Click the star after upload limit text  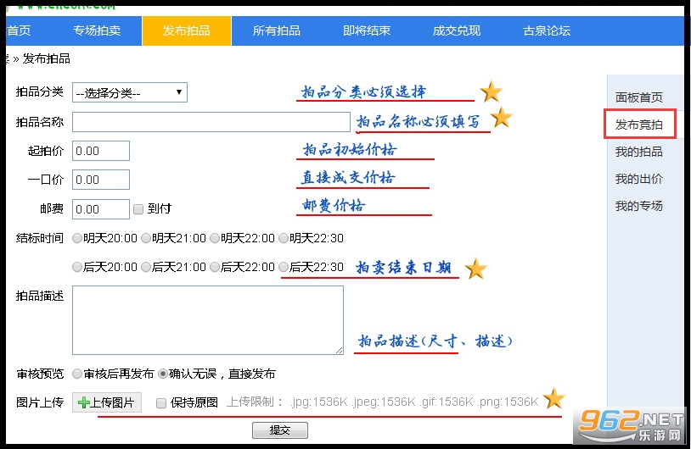554,398
